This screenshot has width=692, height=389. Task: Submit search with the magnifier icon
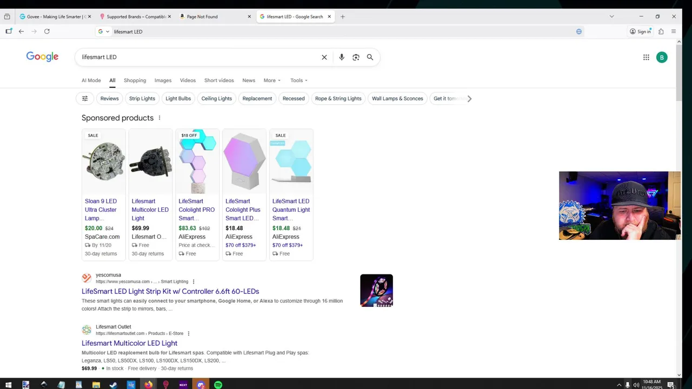370,57
